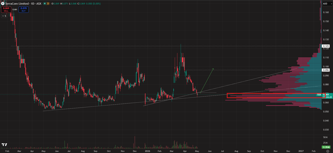Open the chart settings gear icon
The height and width of the screenshot is (153, 333).
(x=327, y=151)
